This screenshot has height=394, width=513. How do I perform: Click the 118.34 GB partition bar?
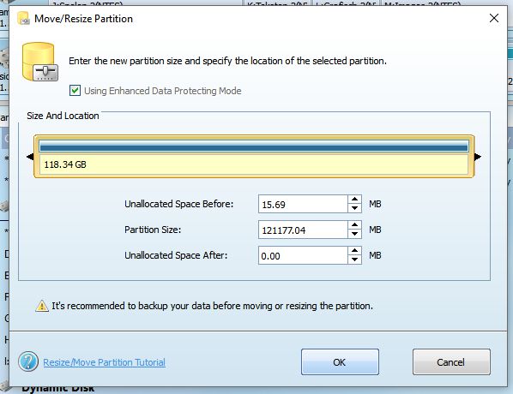pos(254,157)
